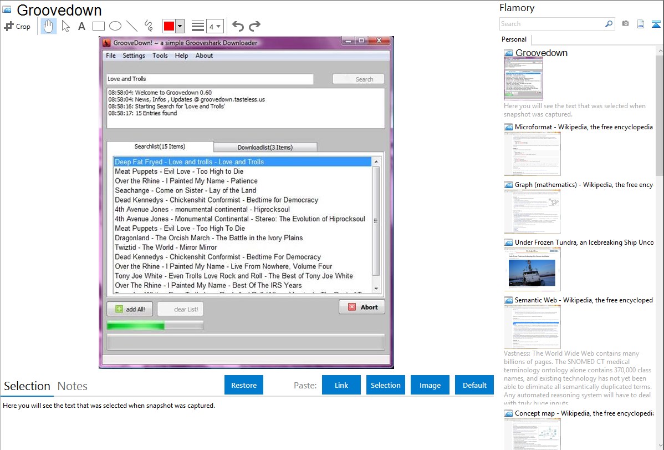Click the Paste Selection button
This screenshot has height=450, width=664.
pyautogui.click(x=386, y=385)
